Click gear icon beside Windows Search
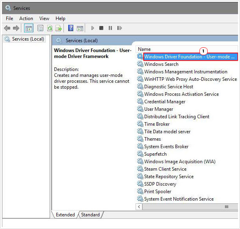Viewport: 240px width, 229px height. (x=140, y=64)
